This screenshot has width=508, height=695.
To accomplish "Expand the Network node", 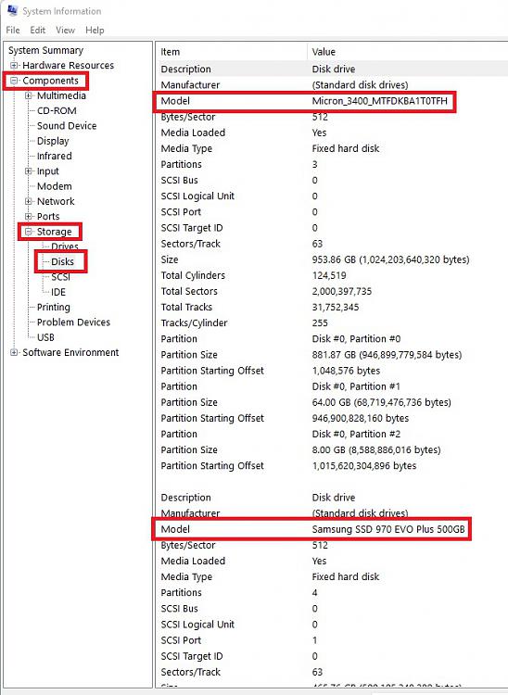I will coord(29,201).
